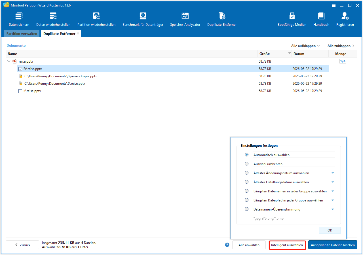The height and width of the screenshot is (255, 363).
Task: Click lock icon of Documents\6\reise.pptx
Action: (x=20, y=83)
